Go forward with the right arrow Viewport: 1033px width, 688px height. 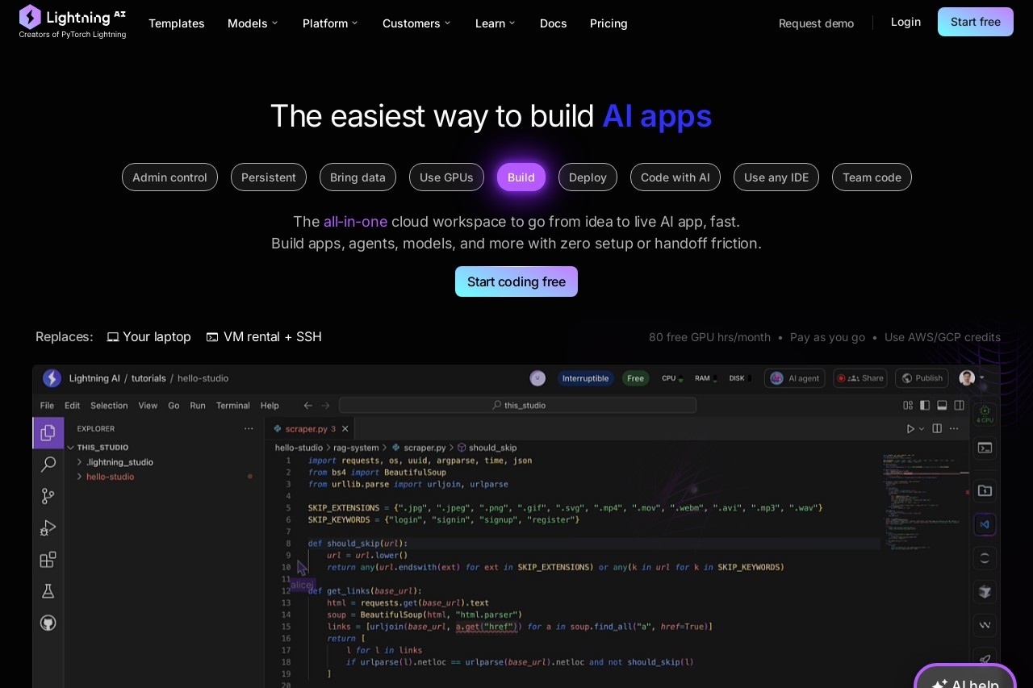(325, 405)
